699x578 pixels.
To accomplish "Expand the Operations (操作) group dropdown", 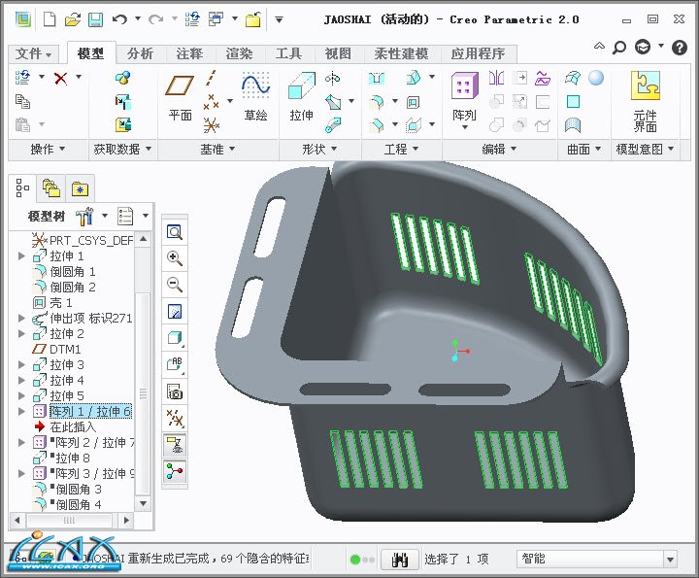I will pyautogui.click(x=48, y=149).
